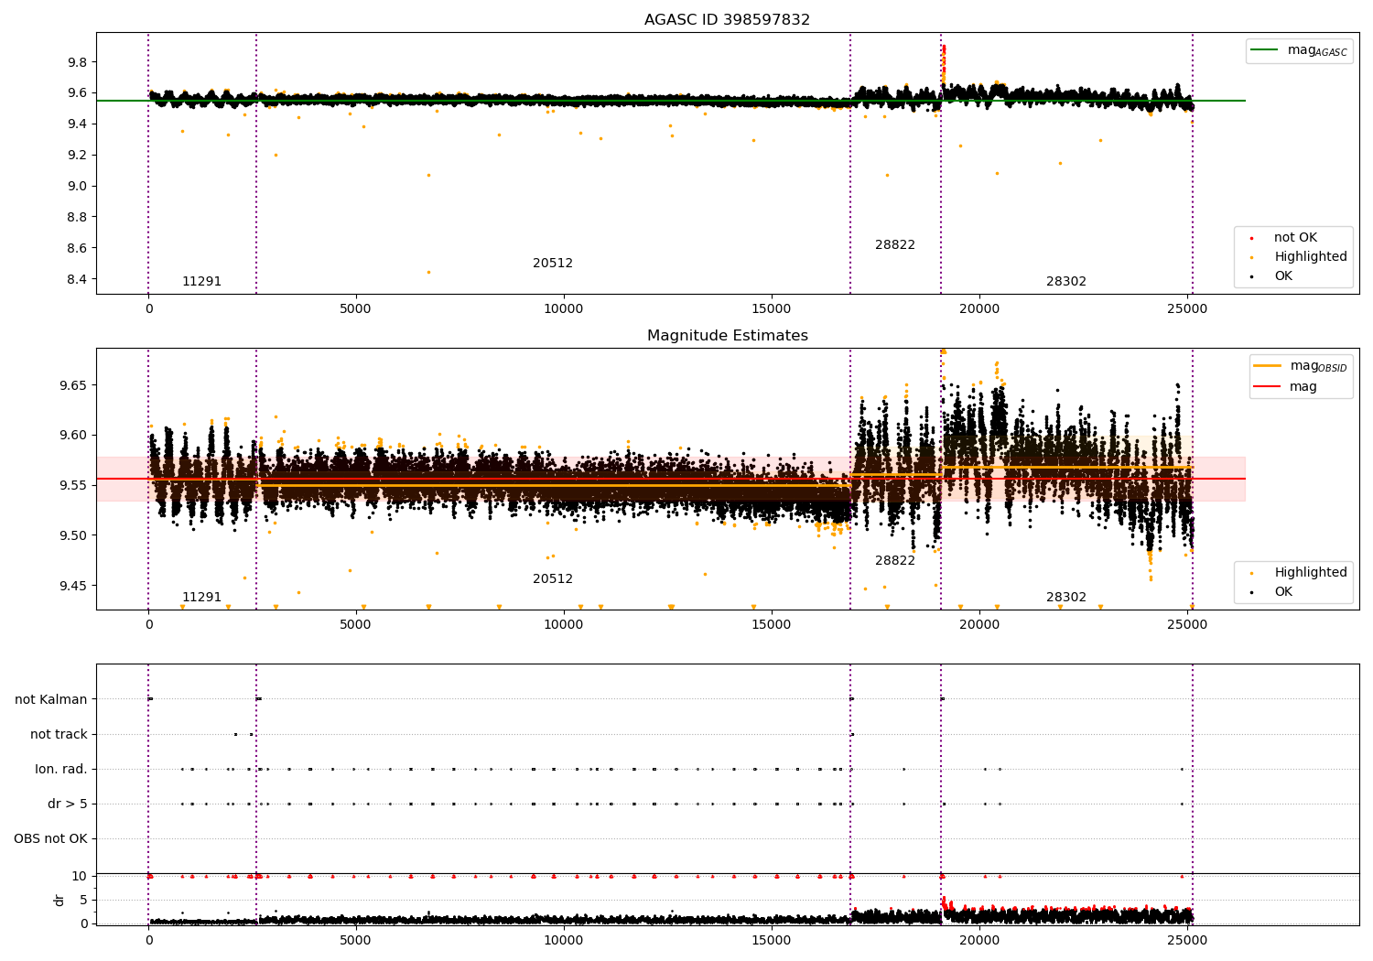Click the 15000 x-tick under the top plot
The width and height of the screenshot is (1373, 961).
[772, 309]
